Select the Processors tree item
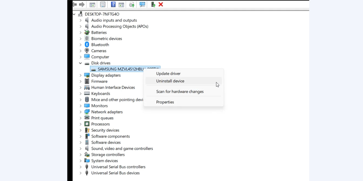Image resolution: width=363 pixels, height=181 pixels. point(100,124)
